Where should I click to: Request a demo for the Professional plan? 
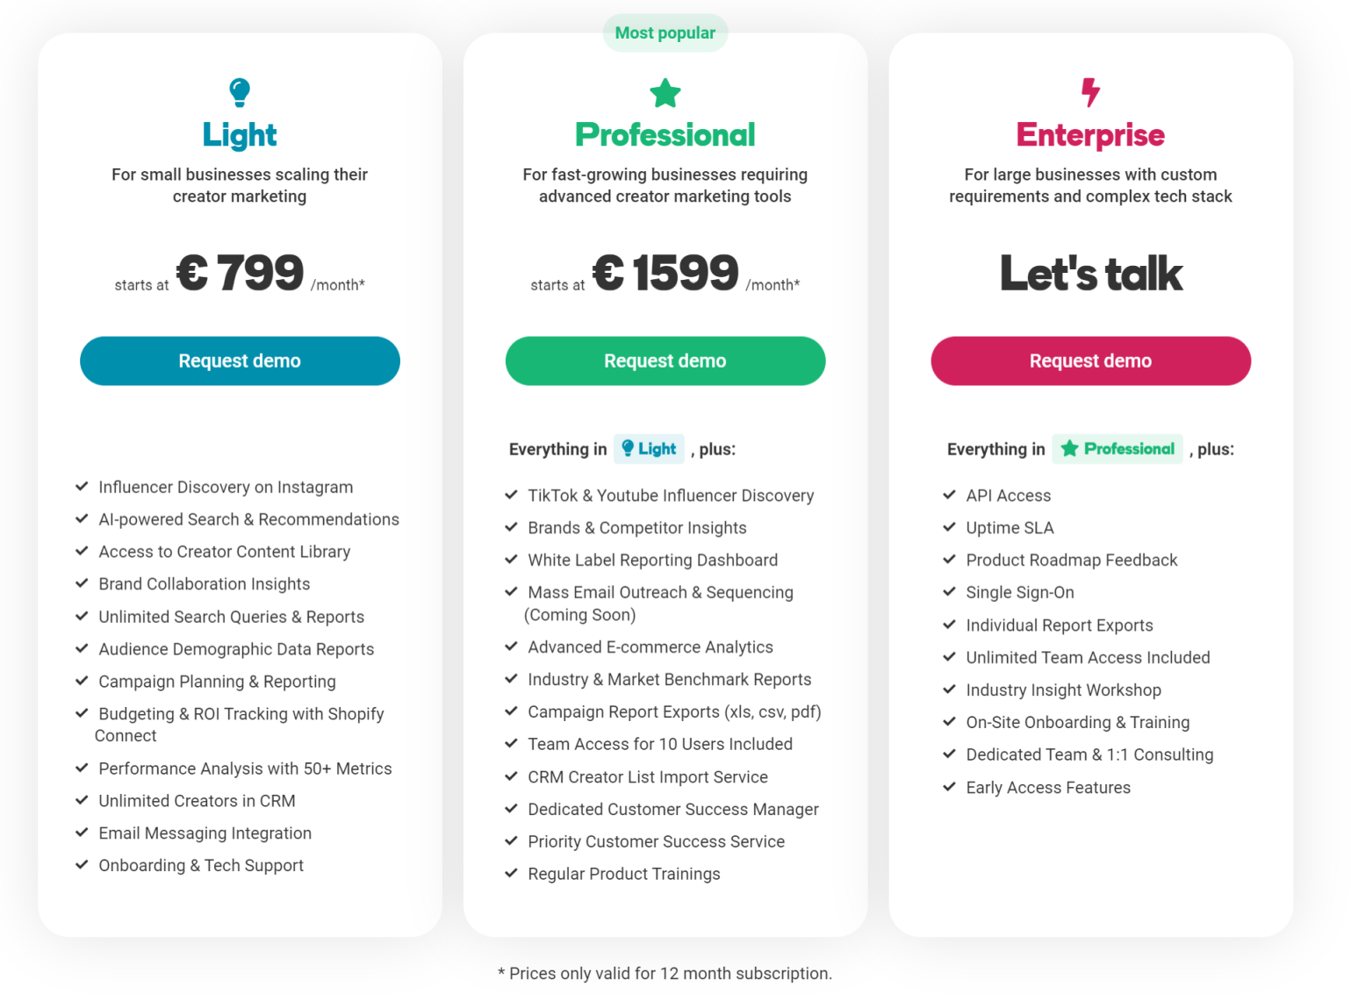665,361
